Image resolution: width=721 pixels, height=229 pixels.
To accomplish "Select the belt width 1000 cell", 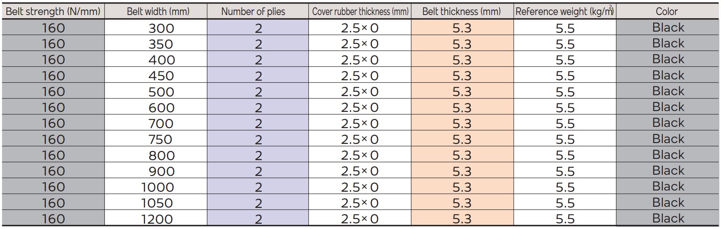I will click(156, 187).
